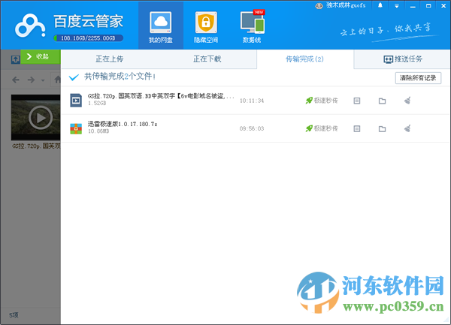The height and width of the screenshot is (325, 451).
Task: Click user avatar 独木成林guofs
Action: [319, 6]
